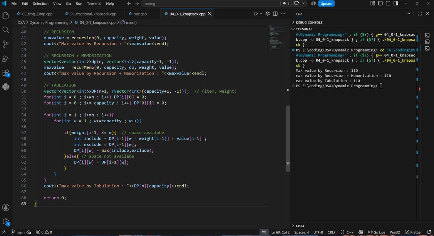Switch to the 03_fractional_knapsack.cpp tab

93,14
